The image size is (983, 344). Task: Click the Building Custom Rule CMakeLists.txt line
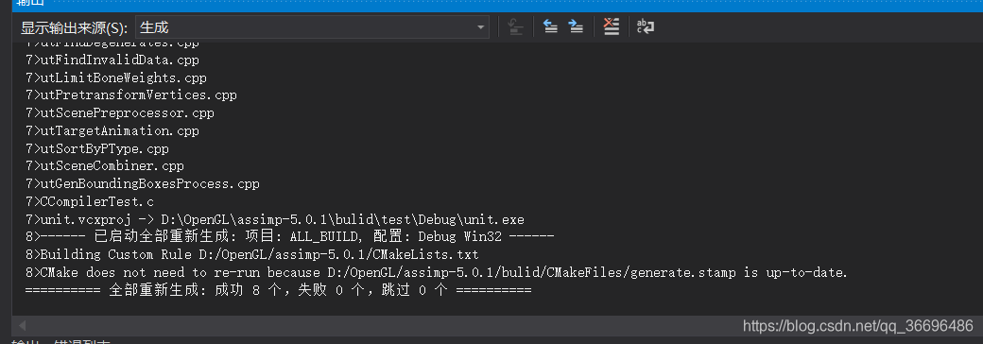tap(252, 255)
